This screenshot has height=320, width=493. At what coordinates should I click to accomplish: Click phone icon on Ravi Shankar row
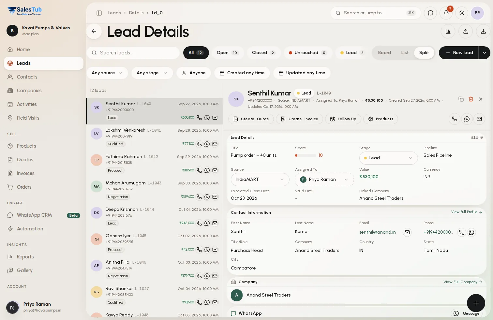coord(199,302)
